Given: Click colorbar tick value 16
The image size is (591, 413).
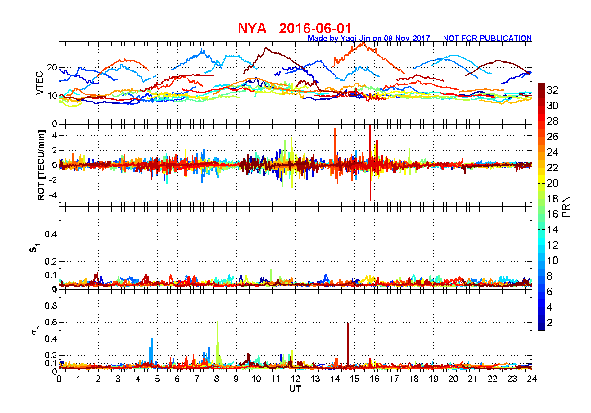Looking at the screenshot, I should pos(553,214).
